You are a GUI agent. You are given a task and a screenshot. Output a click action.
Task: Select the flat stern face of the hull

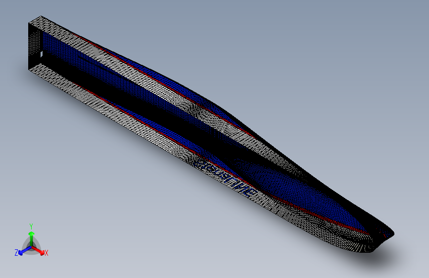pos(35,46)
